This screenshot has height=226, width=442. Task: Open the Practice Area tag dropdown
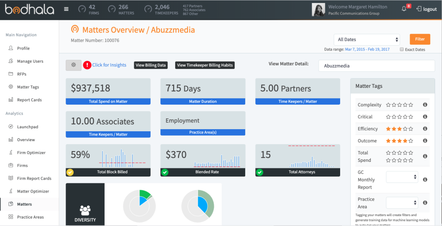point(402,203)
